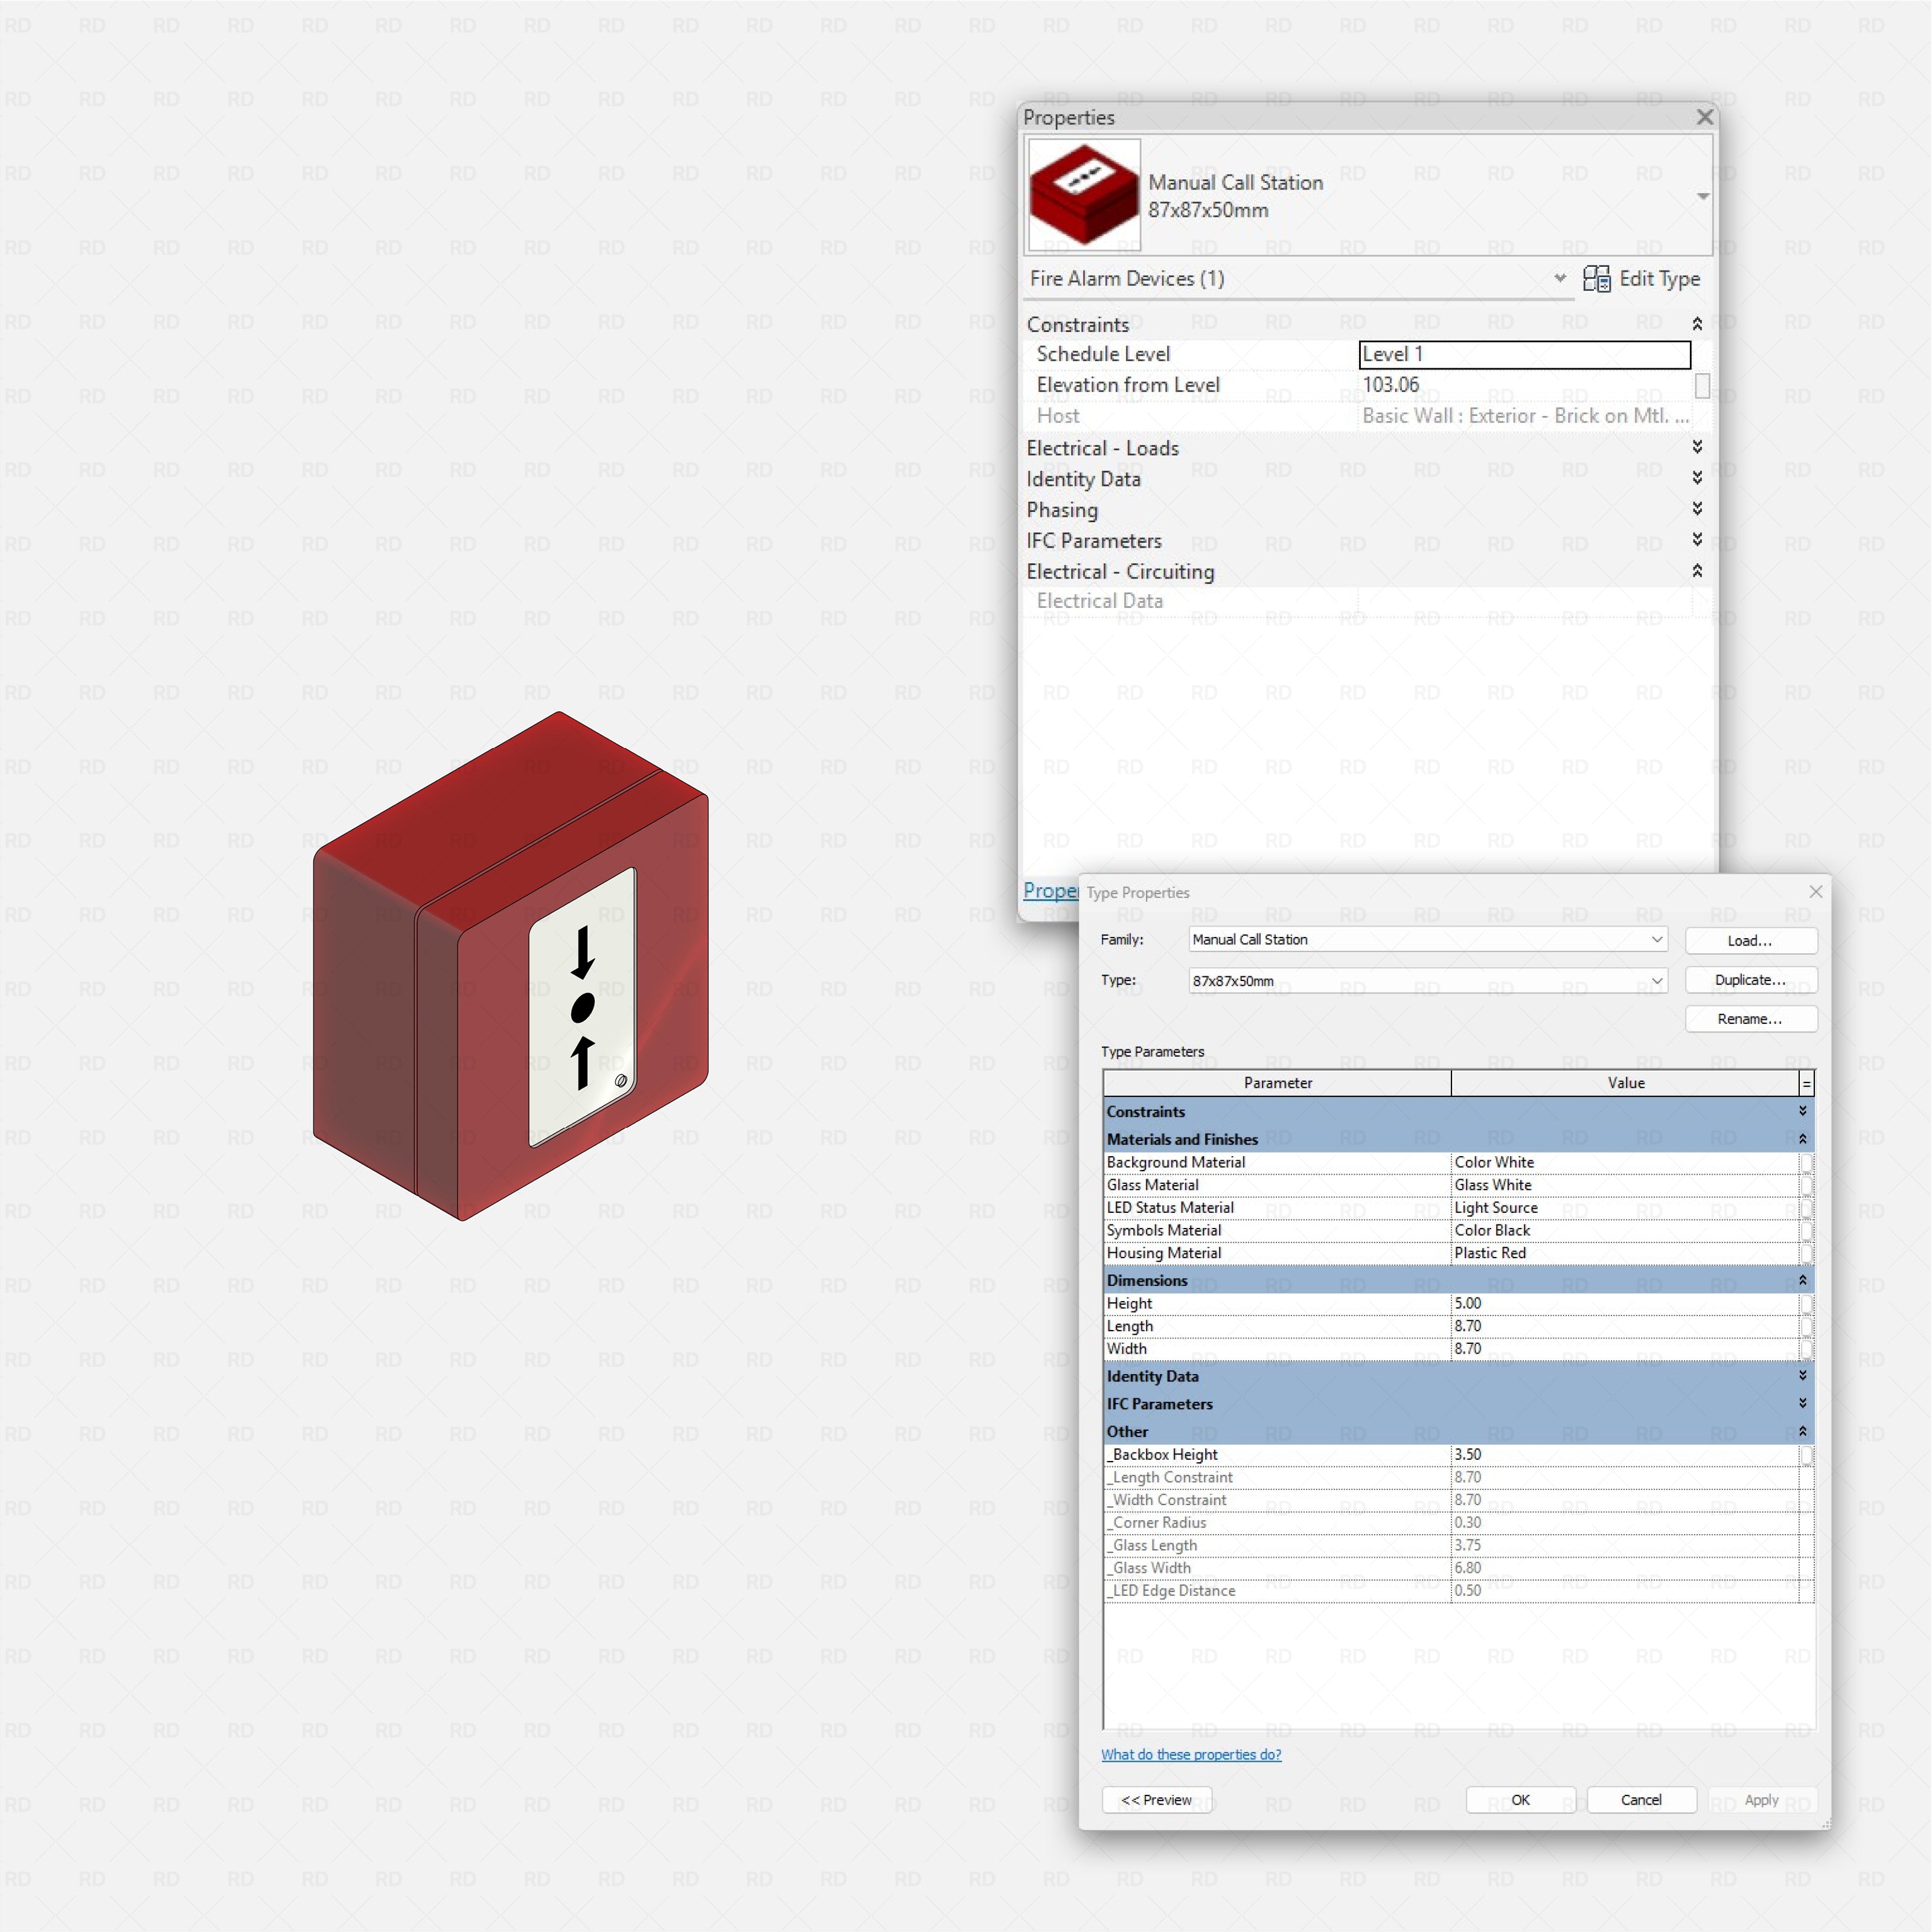1932x1932 pixels.
Task: Click the Schedule Level value field
Action: [1524, 354]
